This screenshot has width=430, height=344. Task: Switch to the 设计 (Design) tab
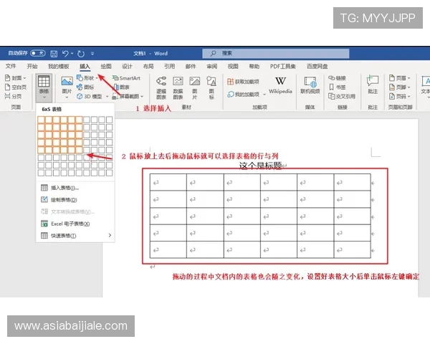127,66
